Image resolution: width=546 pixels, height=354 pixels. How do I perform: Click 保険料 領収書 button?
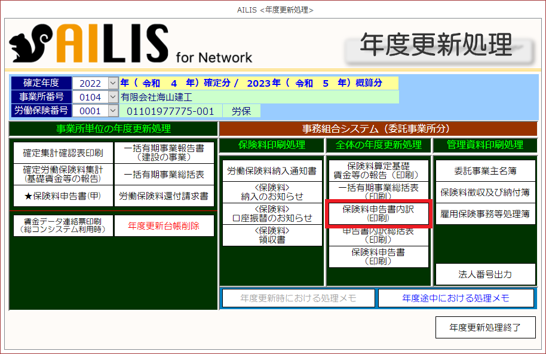point(272,235)
